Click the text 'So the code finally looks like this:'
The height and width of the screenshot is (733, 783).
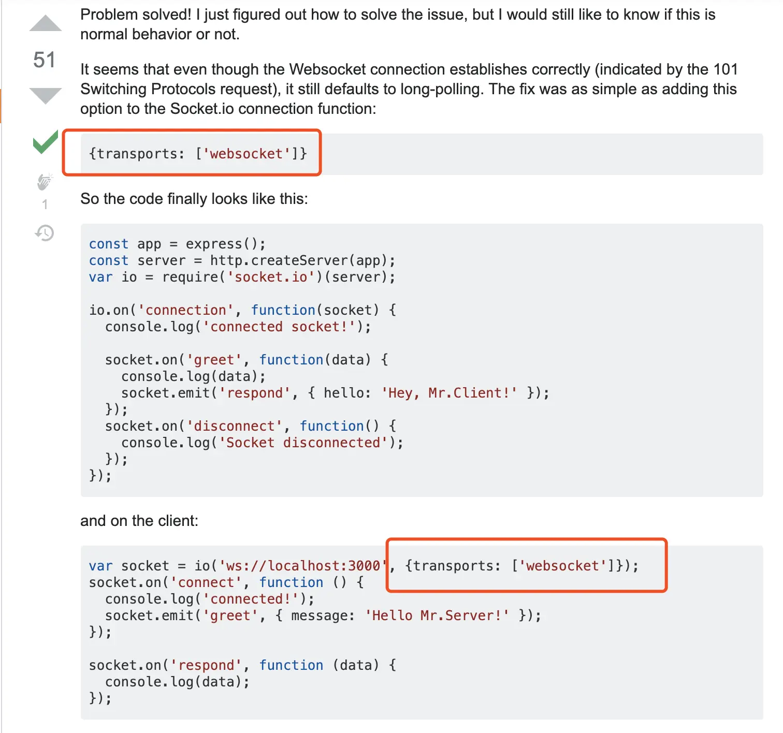194,199
